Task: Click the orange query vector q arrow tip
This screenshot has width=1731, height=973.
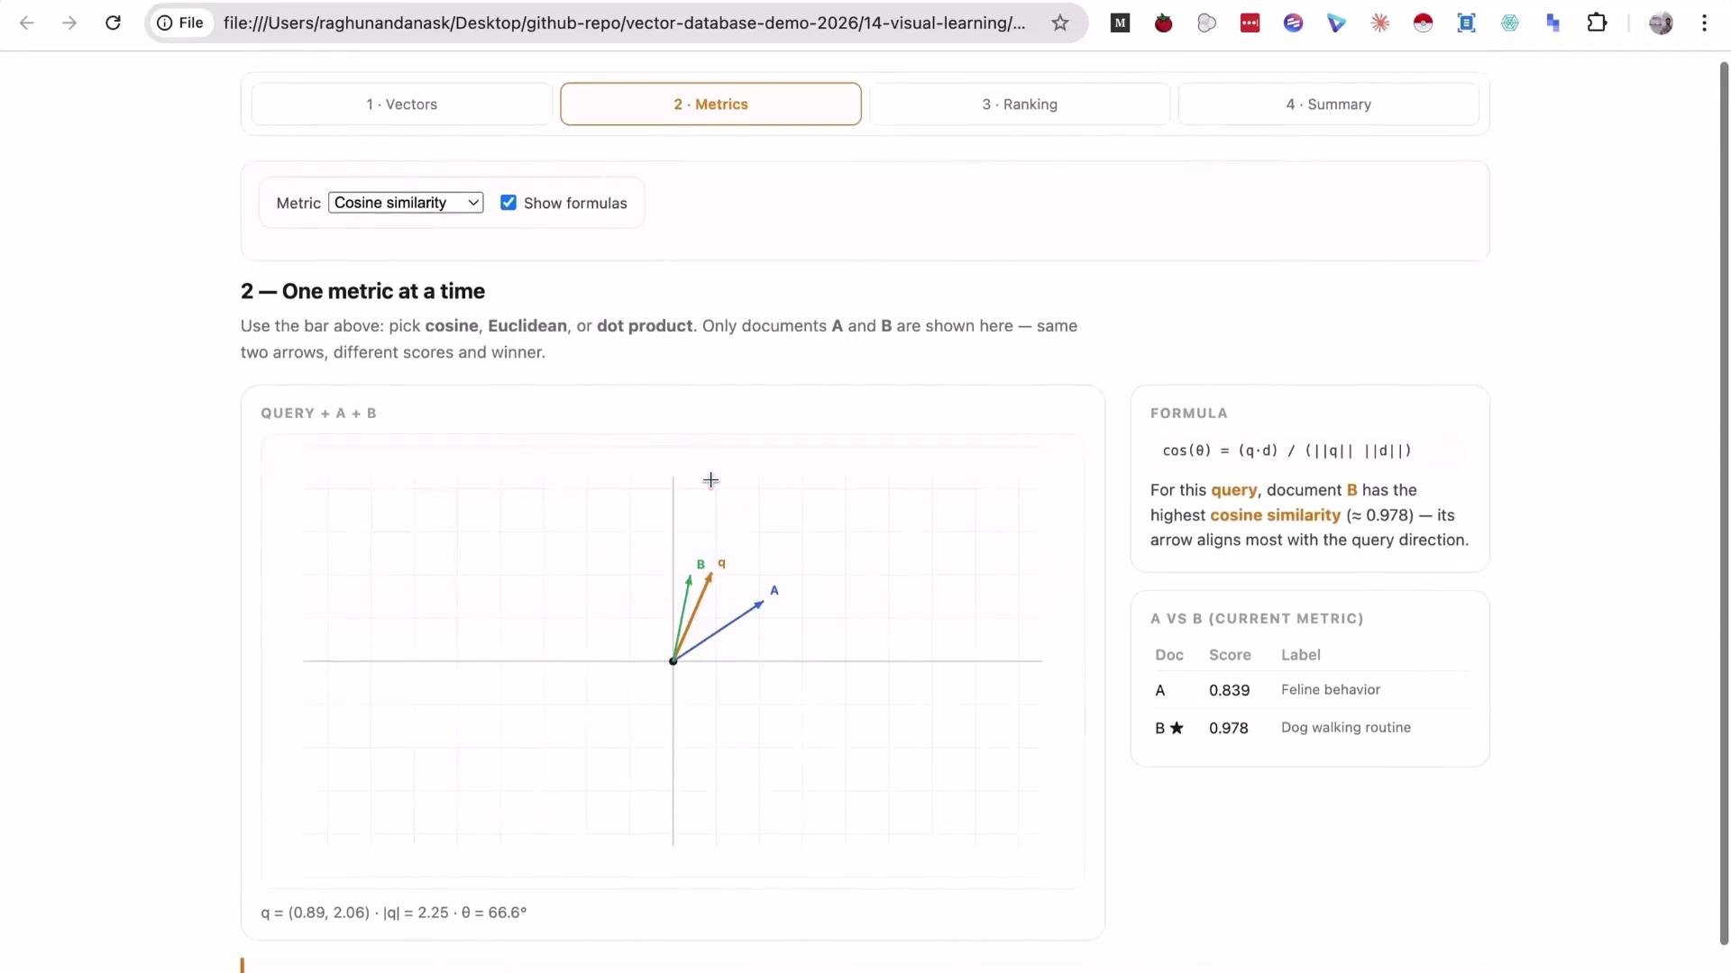Action: 710,577
